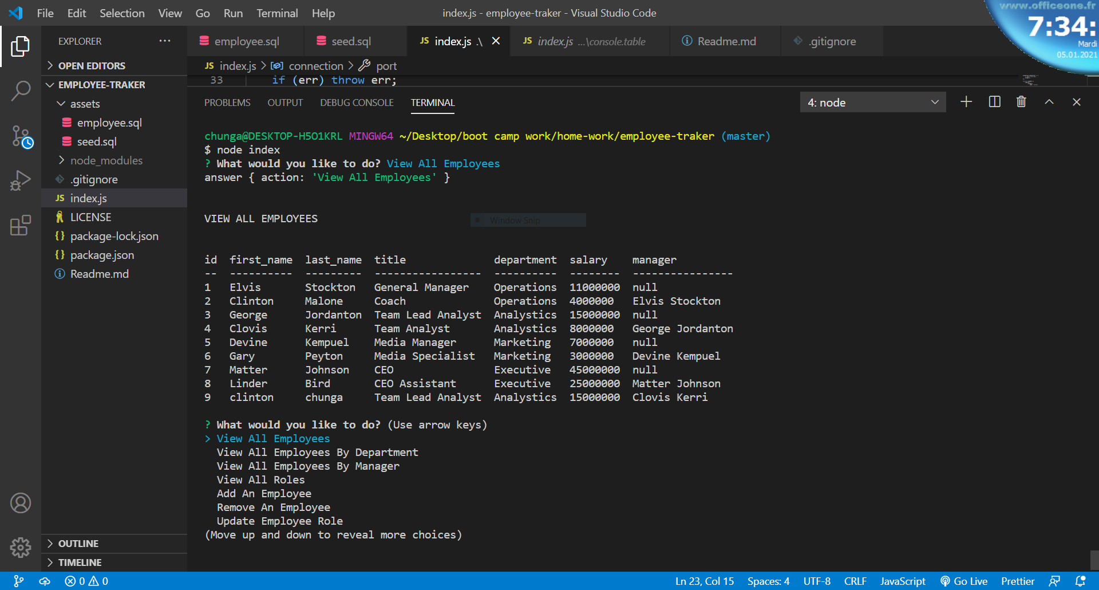The image size is (1099, 590).
Task: Split the terminal pane
Action: [994, 102]
